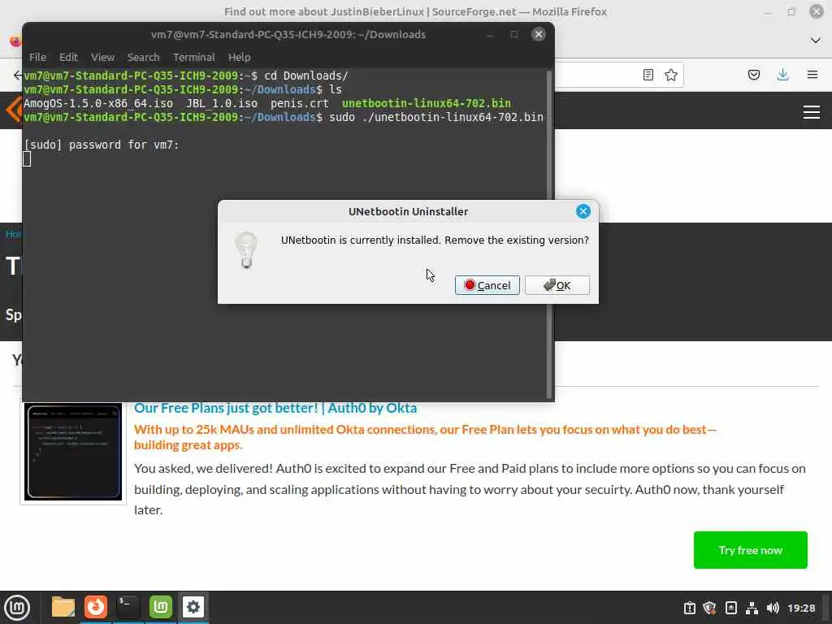Viewport: 832px width, 624px height.
Task: List all Firefox tabs with chevron
Action: point(816,41)
